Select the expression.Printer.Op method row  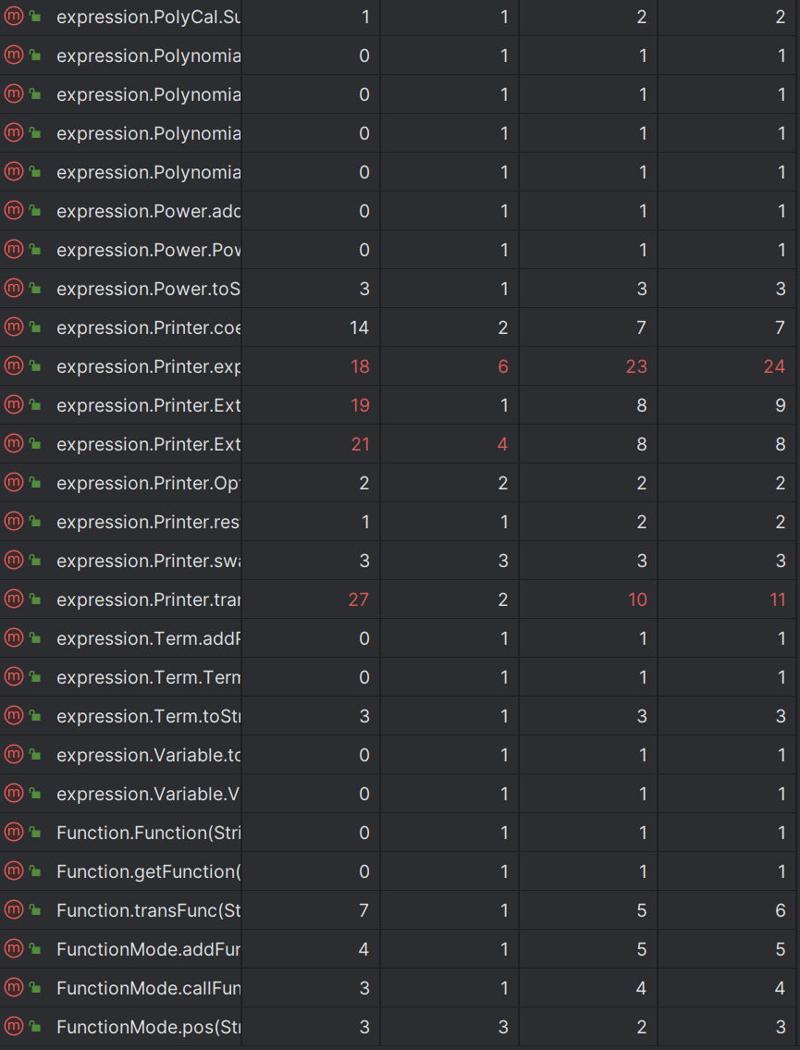(400, 483)
